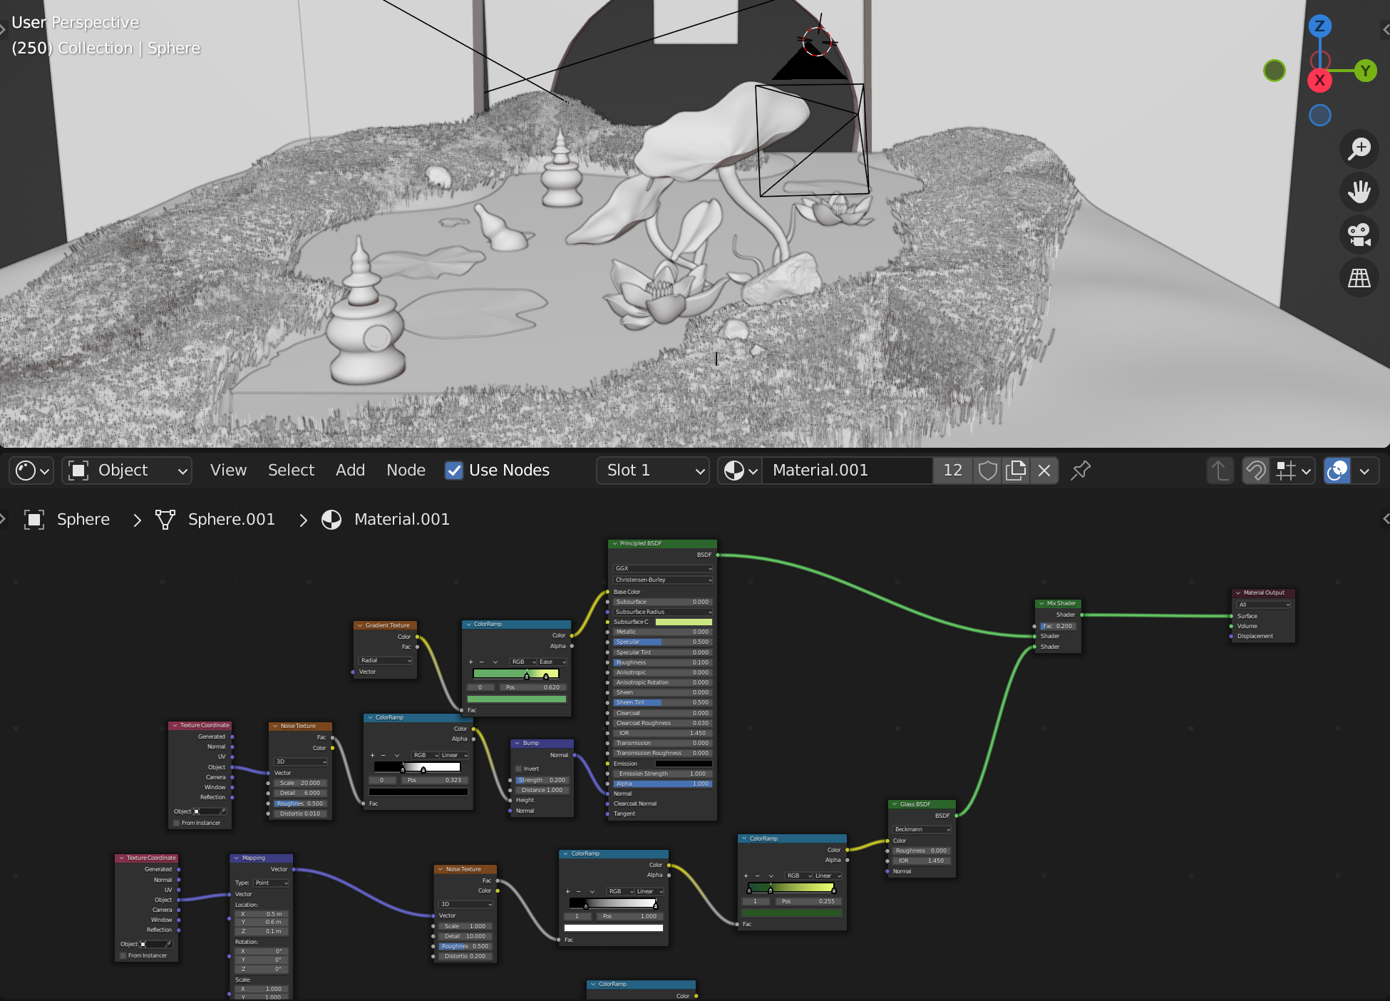
Task: Click the Sphere.001 breadcrumb item
Action: tap(231, 520)
